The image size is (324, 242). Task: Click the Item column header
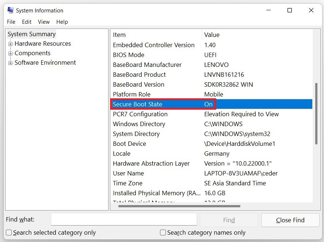(119, 35)
